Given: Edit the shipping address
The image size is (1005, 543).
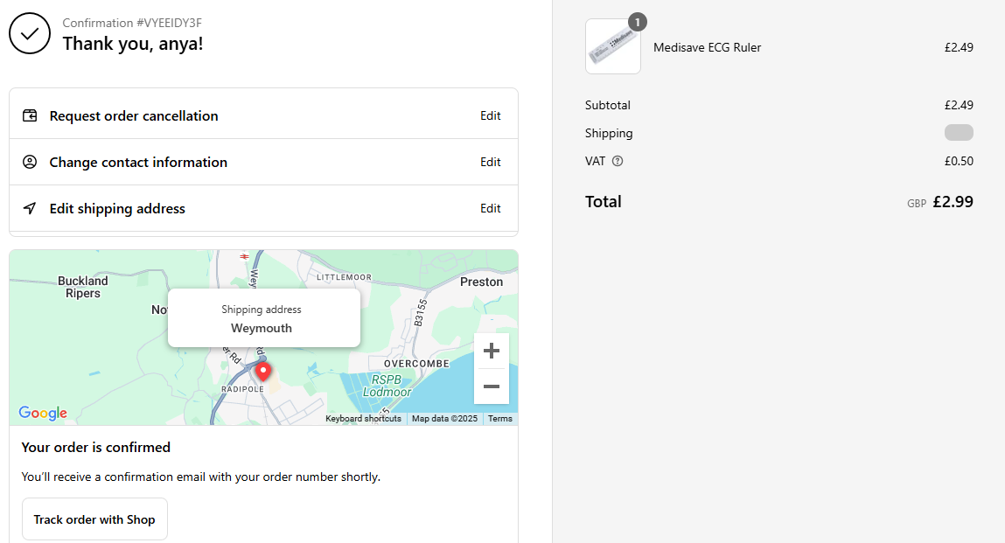Looking at the screenshot, I should coord(490,208).
